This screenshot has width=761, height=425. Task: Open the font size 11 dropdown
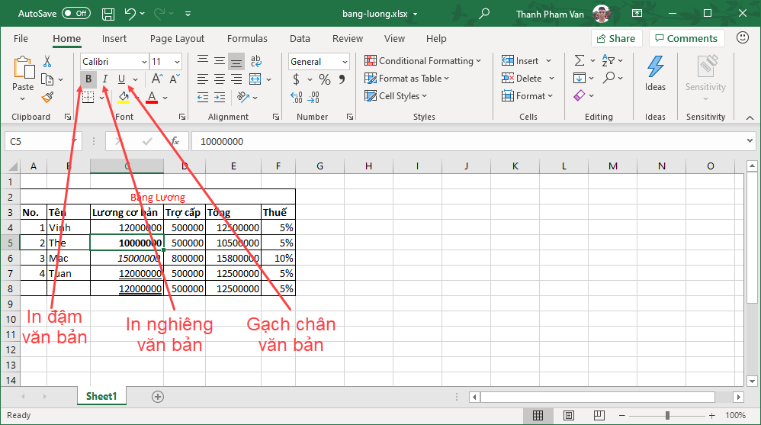pyautogui.click(x=177, y=62)
